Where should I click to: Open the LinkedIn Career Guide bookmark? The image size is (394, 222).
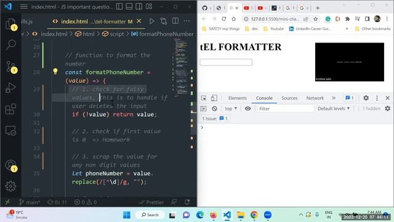click(310, 29)
